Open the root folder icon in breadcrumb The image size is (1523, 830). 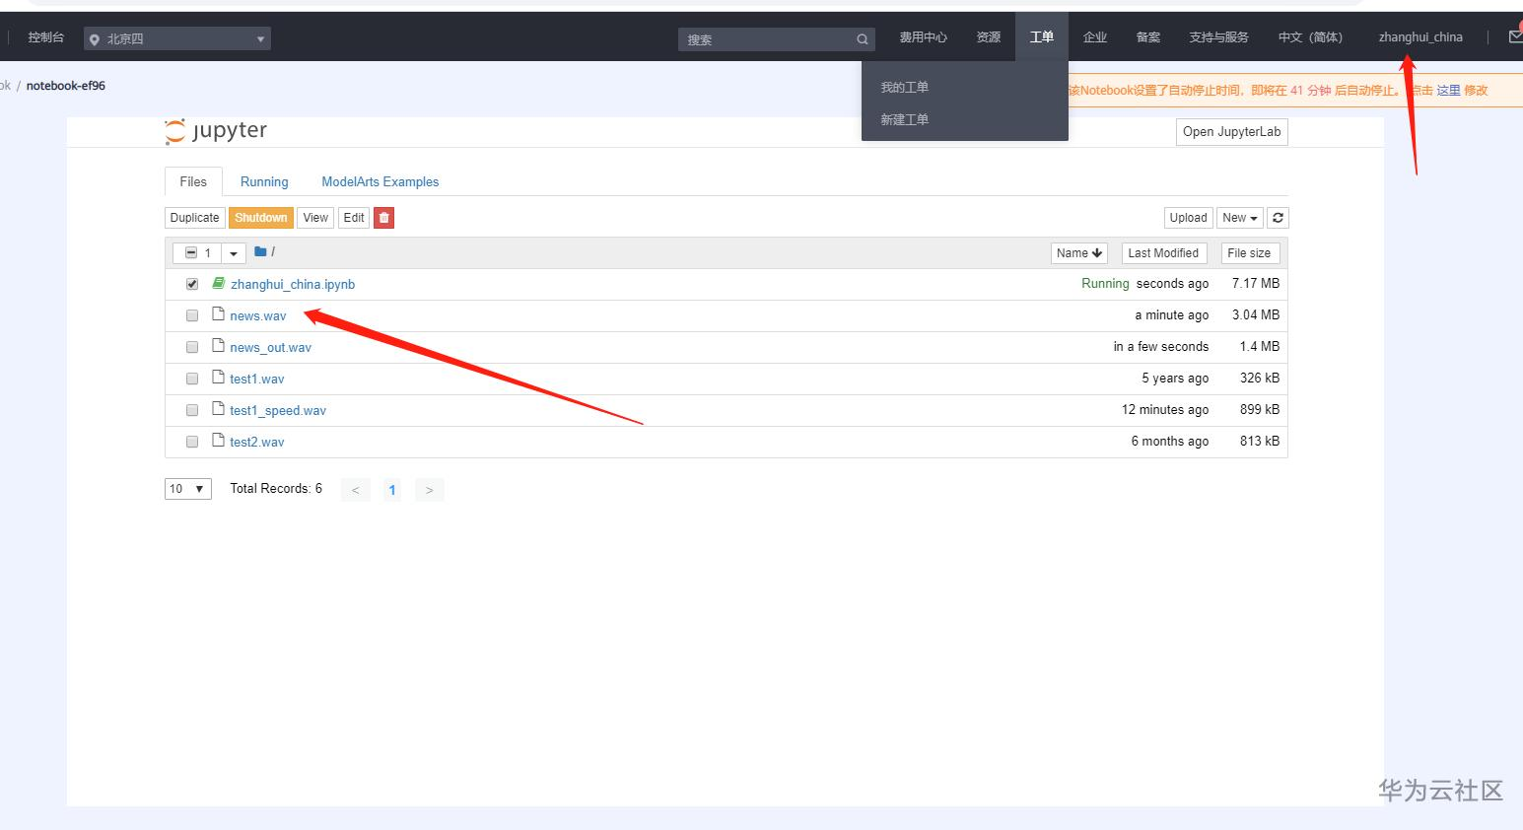[261, 252]
